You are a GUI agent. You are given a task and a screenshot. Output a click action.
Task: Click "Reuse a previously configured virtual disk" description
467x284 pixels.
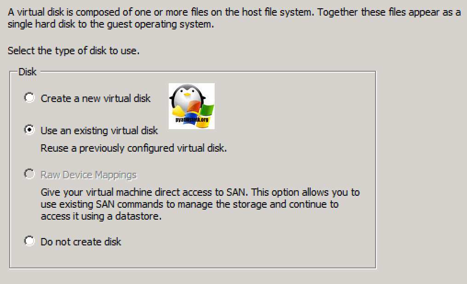134,148
